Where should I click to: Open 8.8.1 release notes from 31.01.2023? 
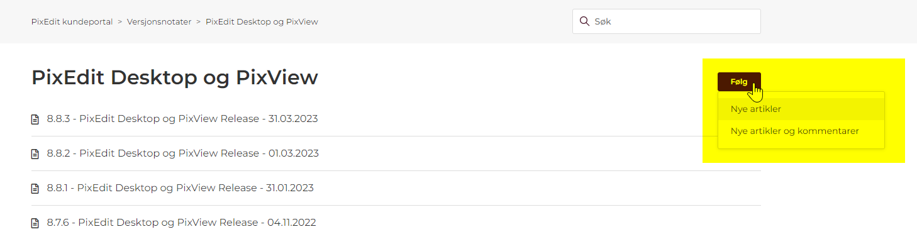(x=181, y=187)
